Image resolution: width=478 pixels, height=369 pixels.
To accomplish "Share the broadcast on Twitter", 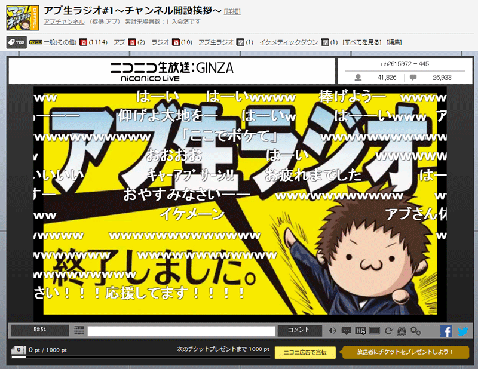I will [x=463, y=331].
